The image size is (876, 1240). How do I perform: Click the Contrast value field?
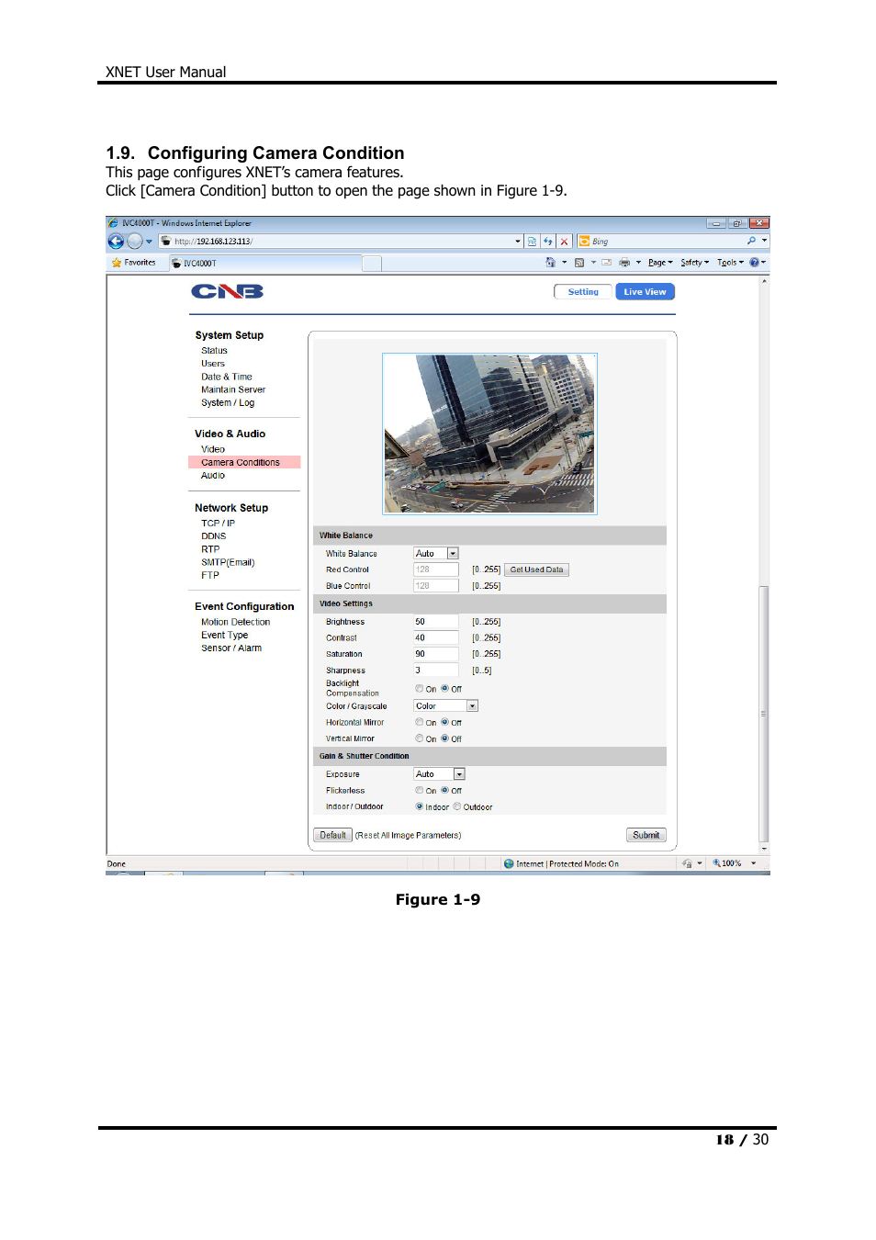[436, 637]
